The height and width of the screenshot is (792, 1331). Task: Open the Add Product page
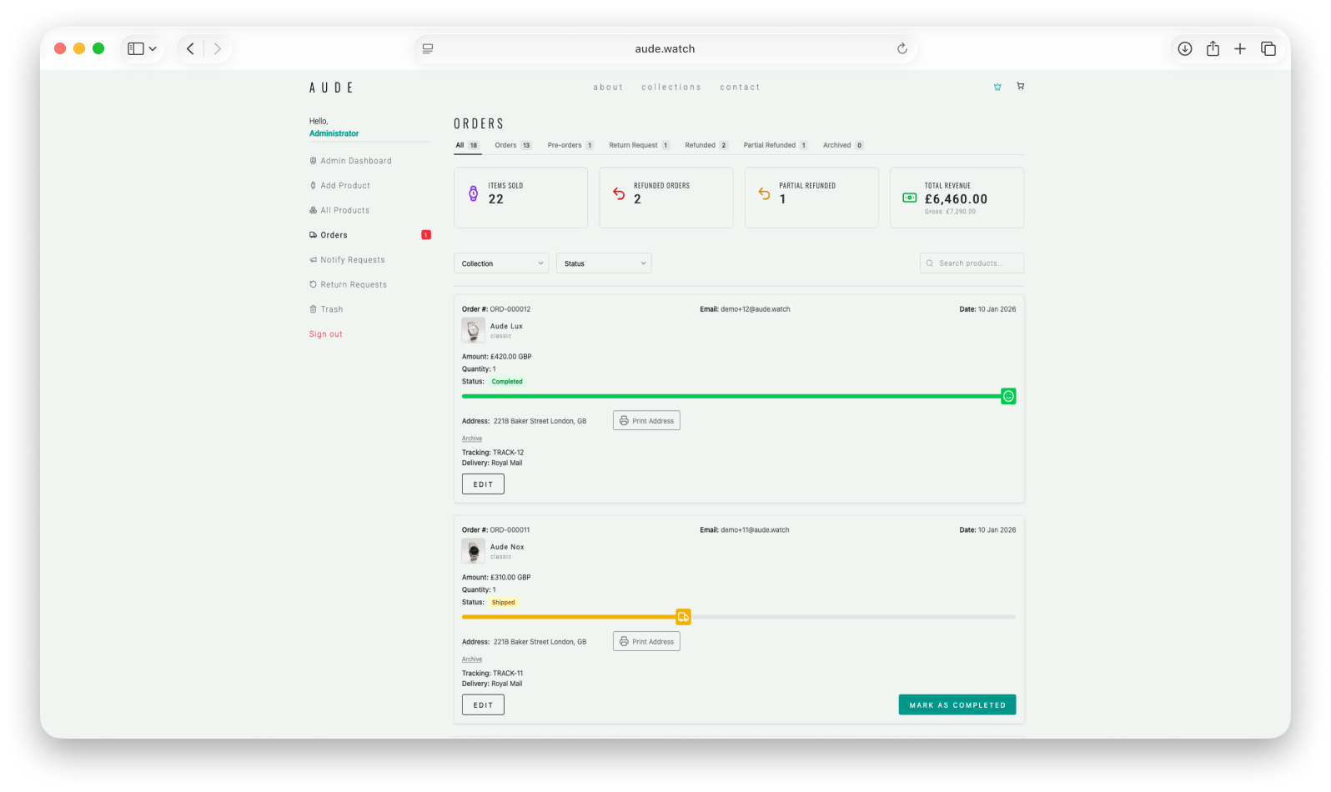[x=339, y=186]
